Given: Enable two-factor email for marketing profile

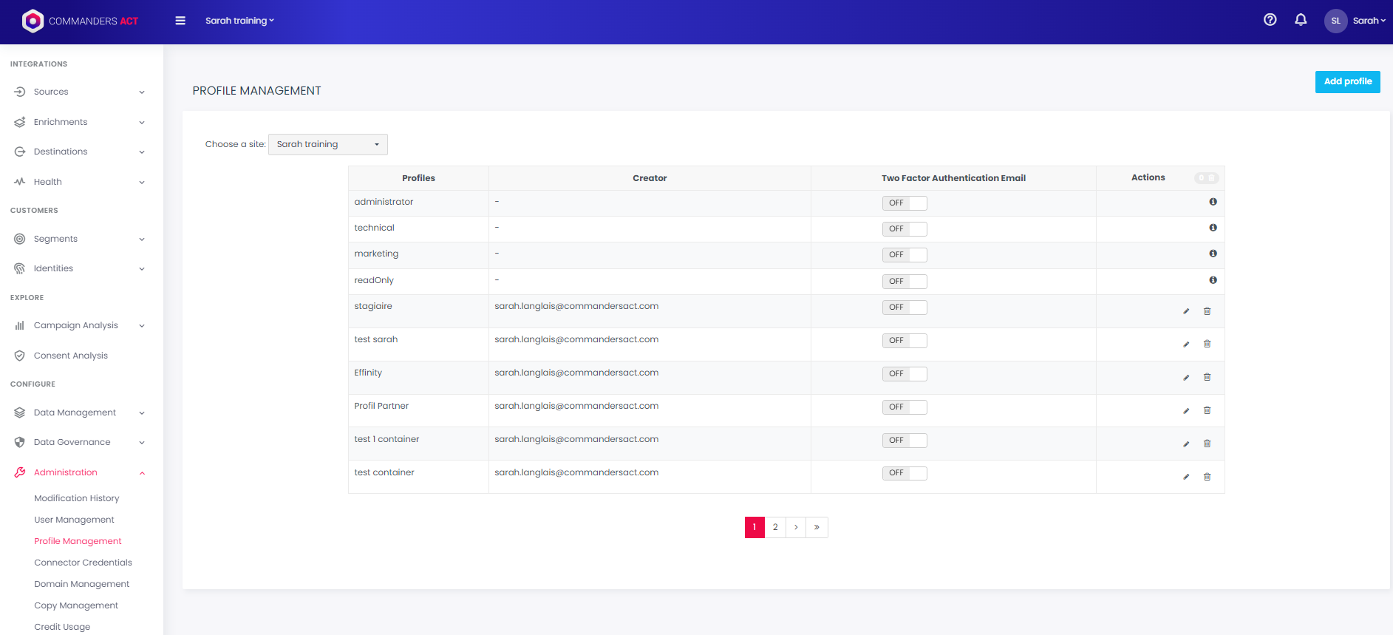Looking at the screenshot, I should (x=904, y=255).
